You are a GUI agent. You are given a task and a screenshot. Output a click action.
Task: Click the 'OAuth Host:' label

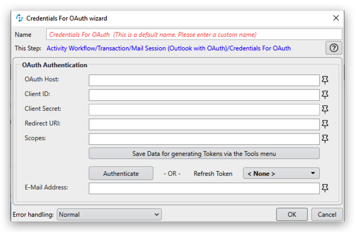(x=41, y=79)
